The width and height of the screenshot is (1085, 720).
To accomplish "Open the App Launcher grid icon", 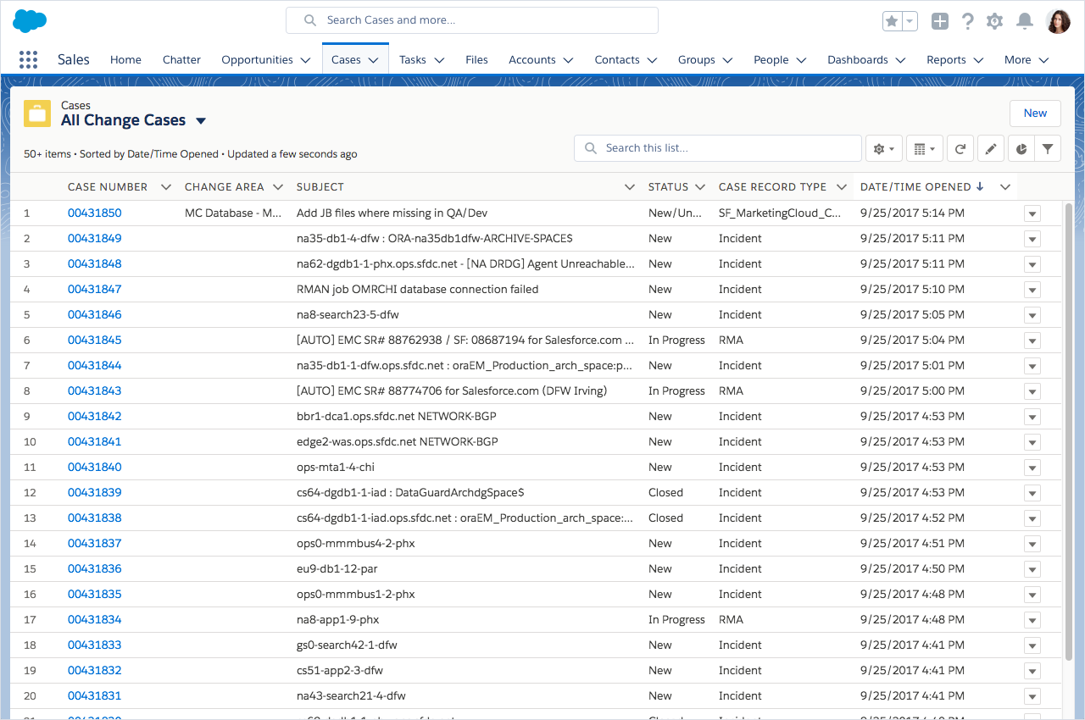I will 28,59.
